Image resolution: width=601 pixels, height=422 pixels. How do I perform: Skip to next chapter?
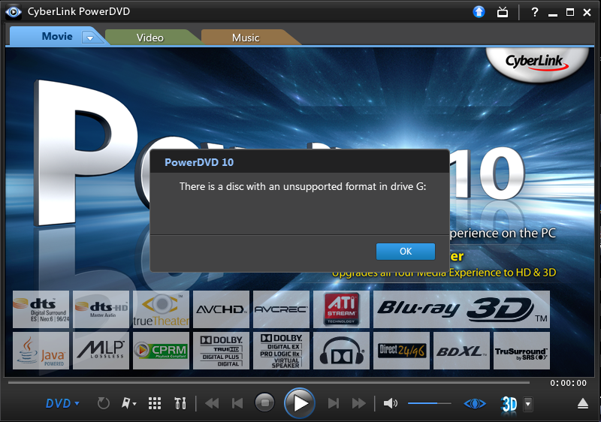tap(333, 403)
